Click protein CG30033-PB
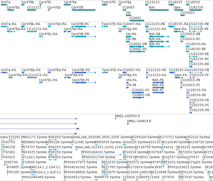The width and height of the screenshot is (213, 181). pyautogui.click(x=181, y=83)
